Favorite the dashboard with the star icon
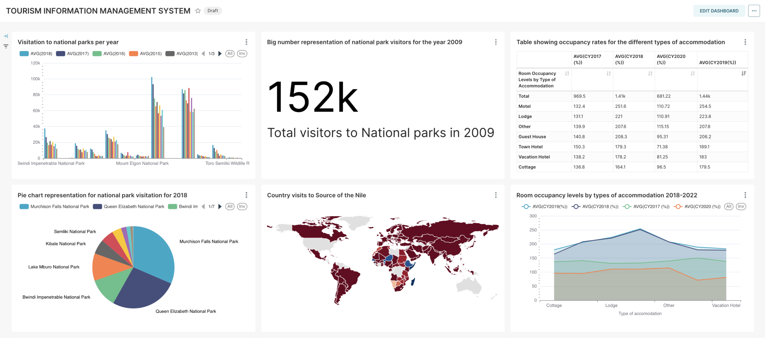The width and height of the screenshot is (765, 338). 198,11
